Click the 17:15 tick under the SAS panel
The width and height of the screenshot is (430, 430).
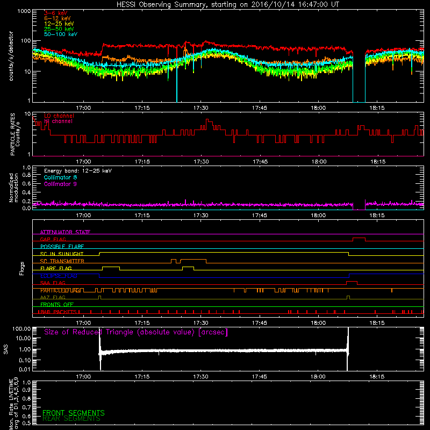click(142, 377)
